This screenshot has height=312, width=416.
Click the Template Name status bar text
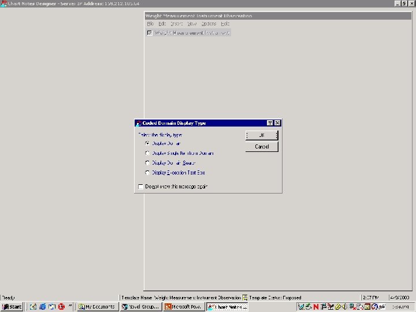181,298
